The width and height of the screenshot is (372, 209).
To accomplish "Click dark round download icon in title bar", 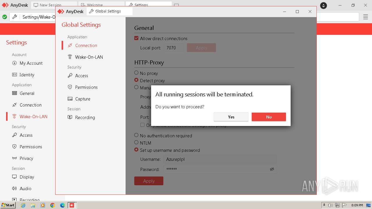I will click(323, 5).
